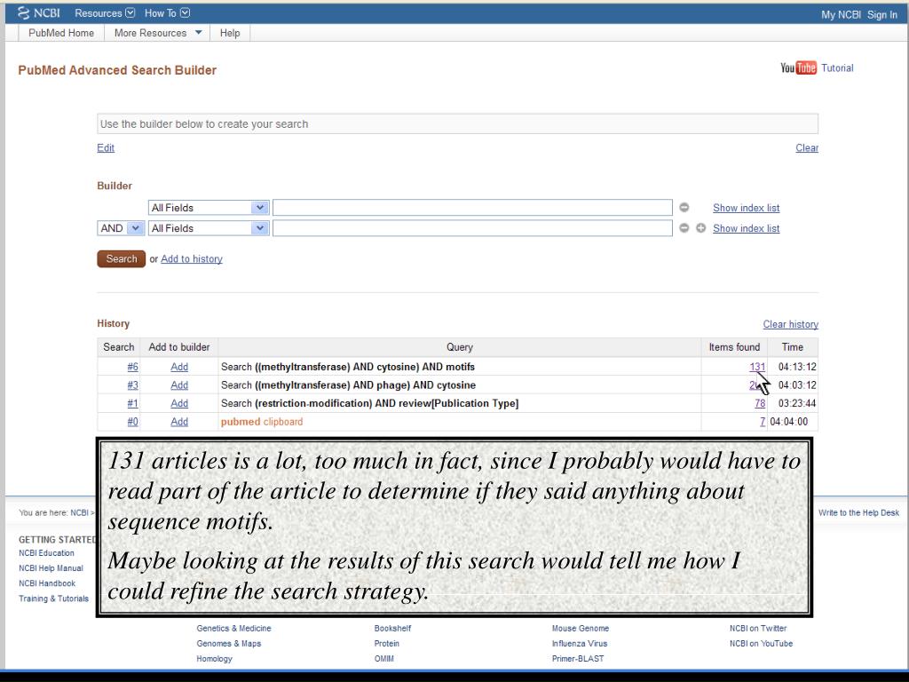Open the NCBI Education link
Viewport: 909px width, 682px height.
(46, 553)
